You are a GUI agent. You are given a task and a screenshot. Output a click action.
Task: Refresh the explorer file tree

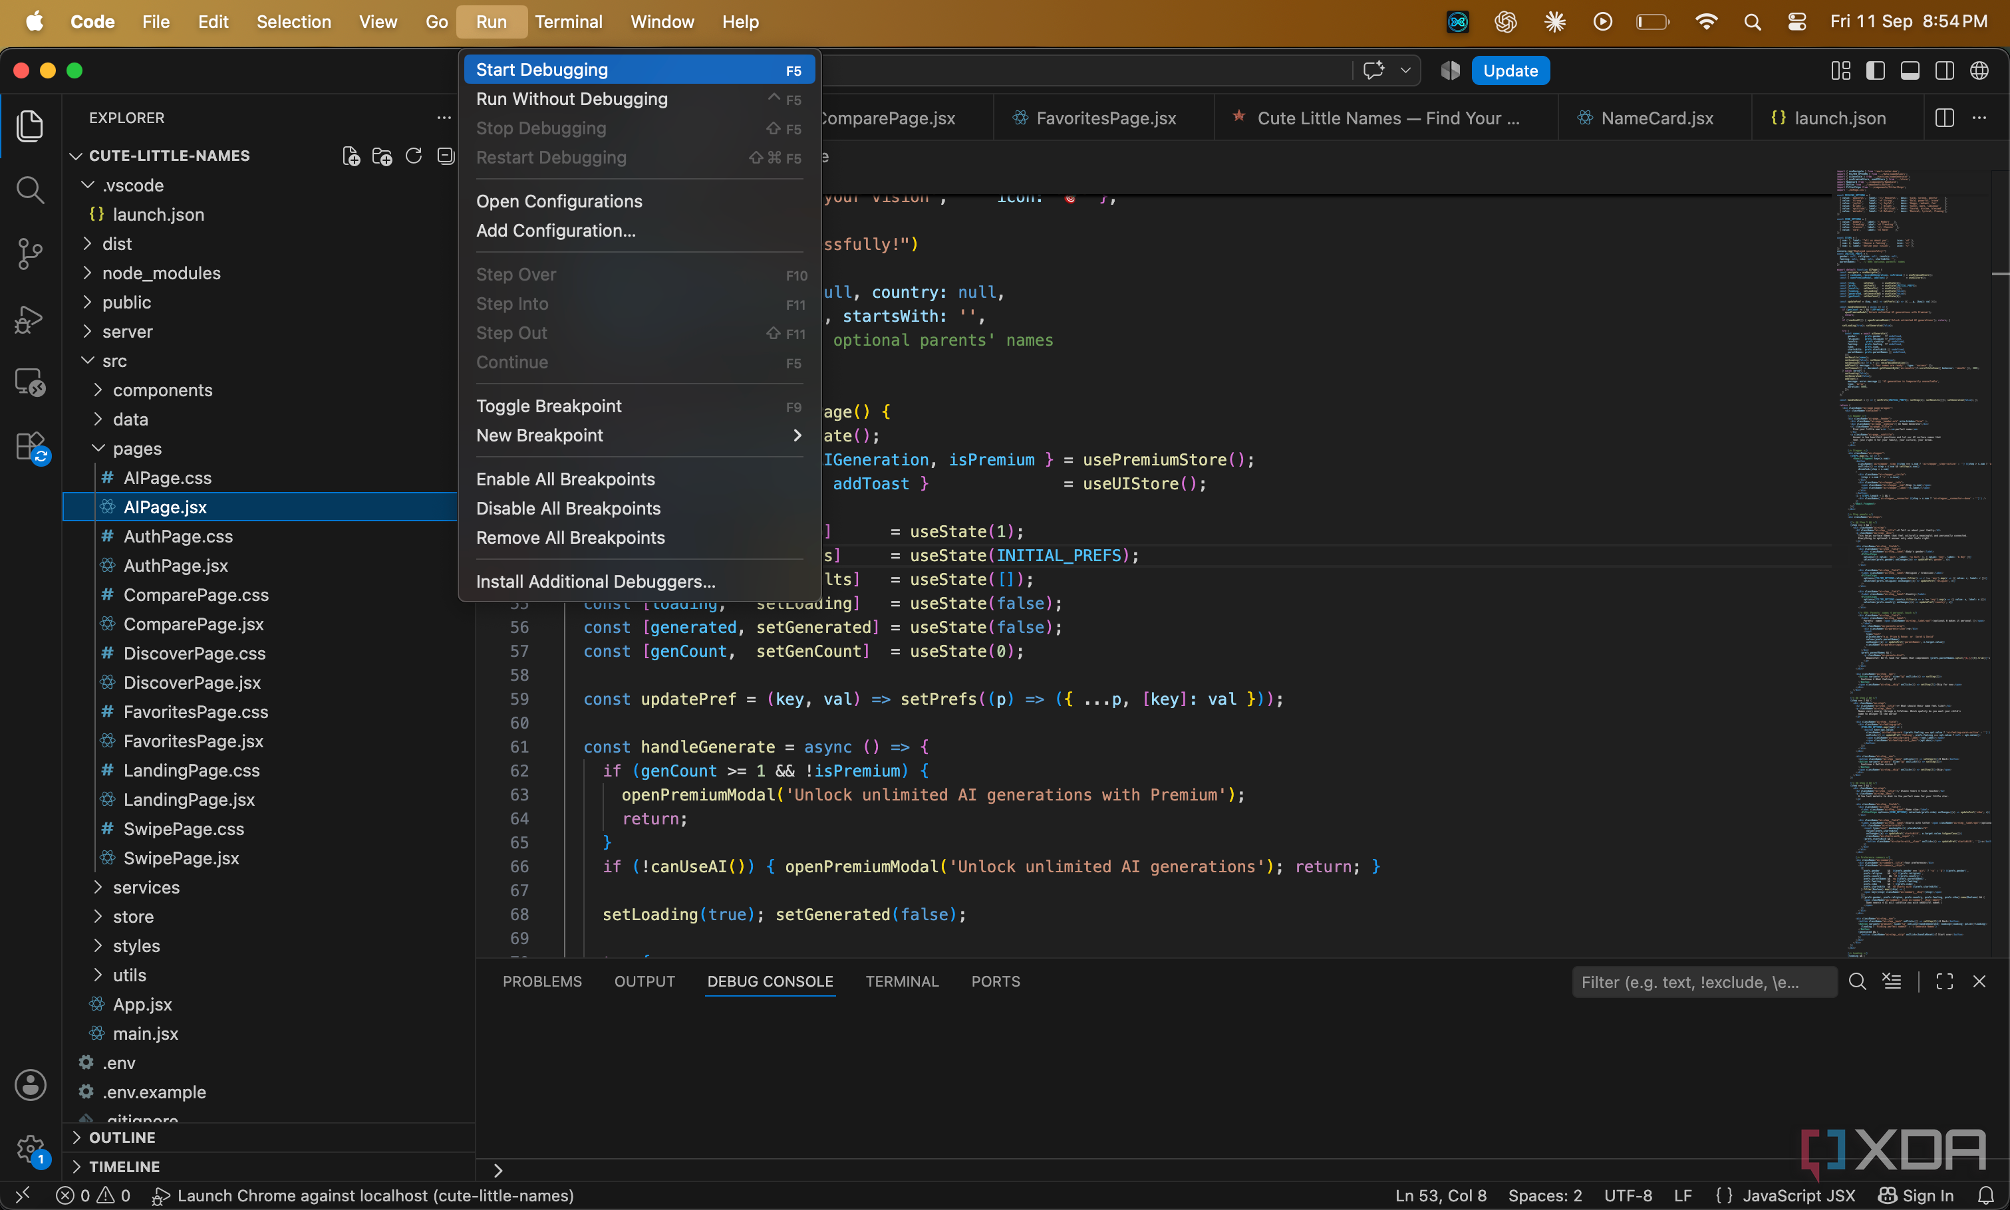[x=414, y=156]
